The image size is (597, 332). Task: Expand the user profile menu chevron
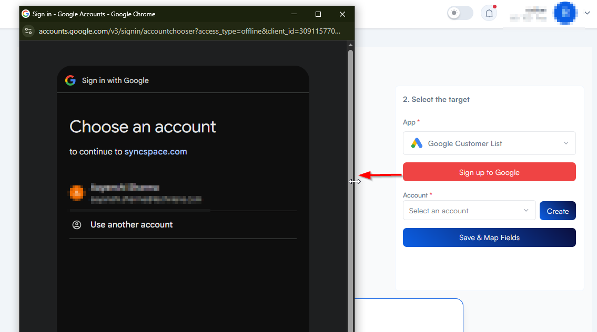tap(587, 13)
